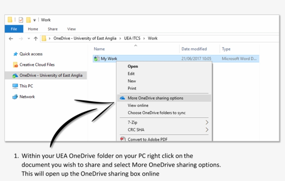Open the File ribbon tab
The width and height of the screenshot is (285, 181).
[x=14, y=29]
